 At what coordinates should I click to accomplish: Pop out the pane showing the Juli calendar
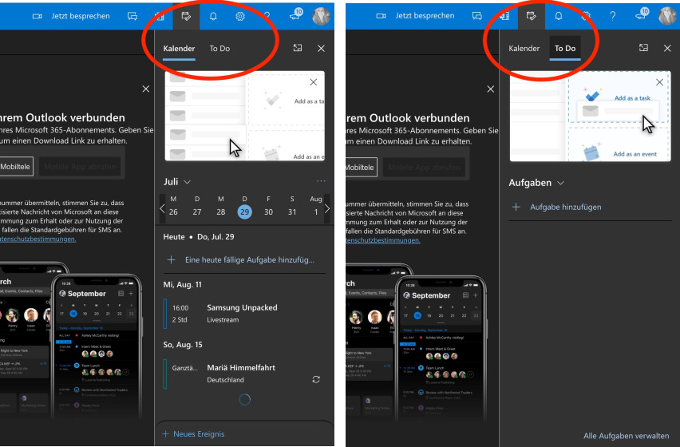(x=297, y=49)
